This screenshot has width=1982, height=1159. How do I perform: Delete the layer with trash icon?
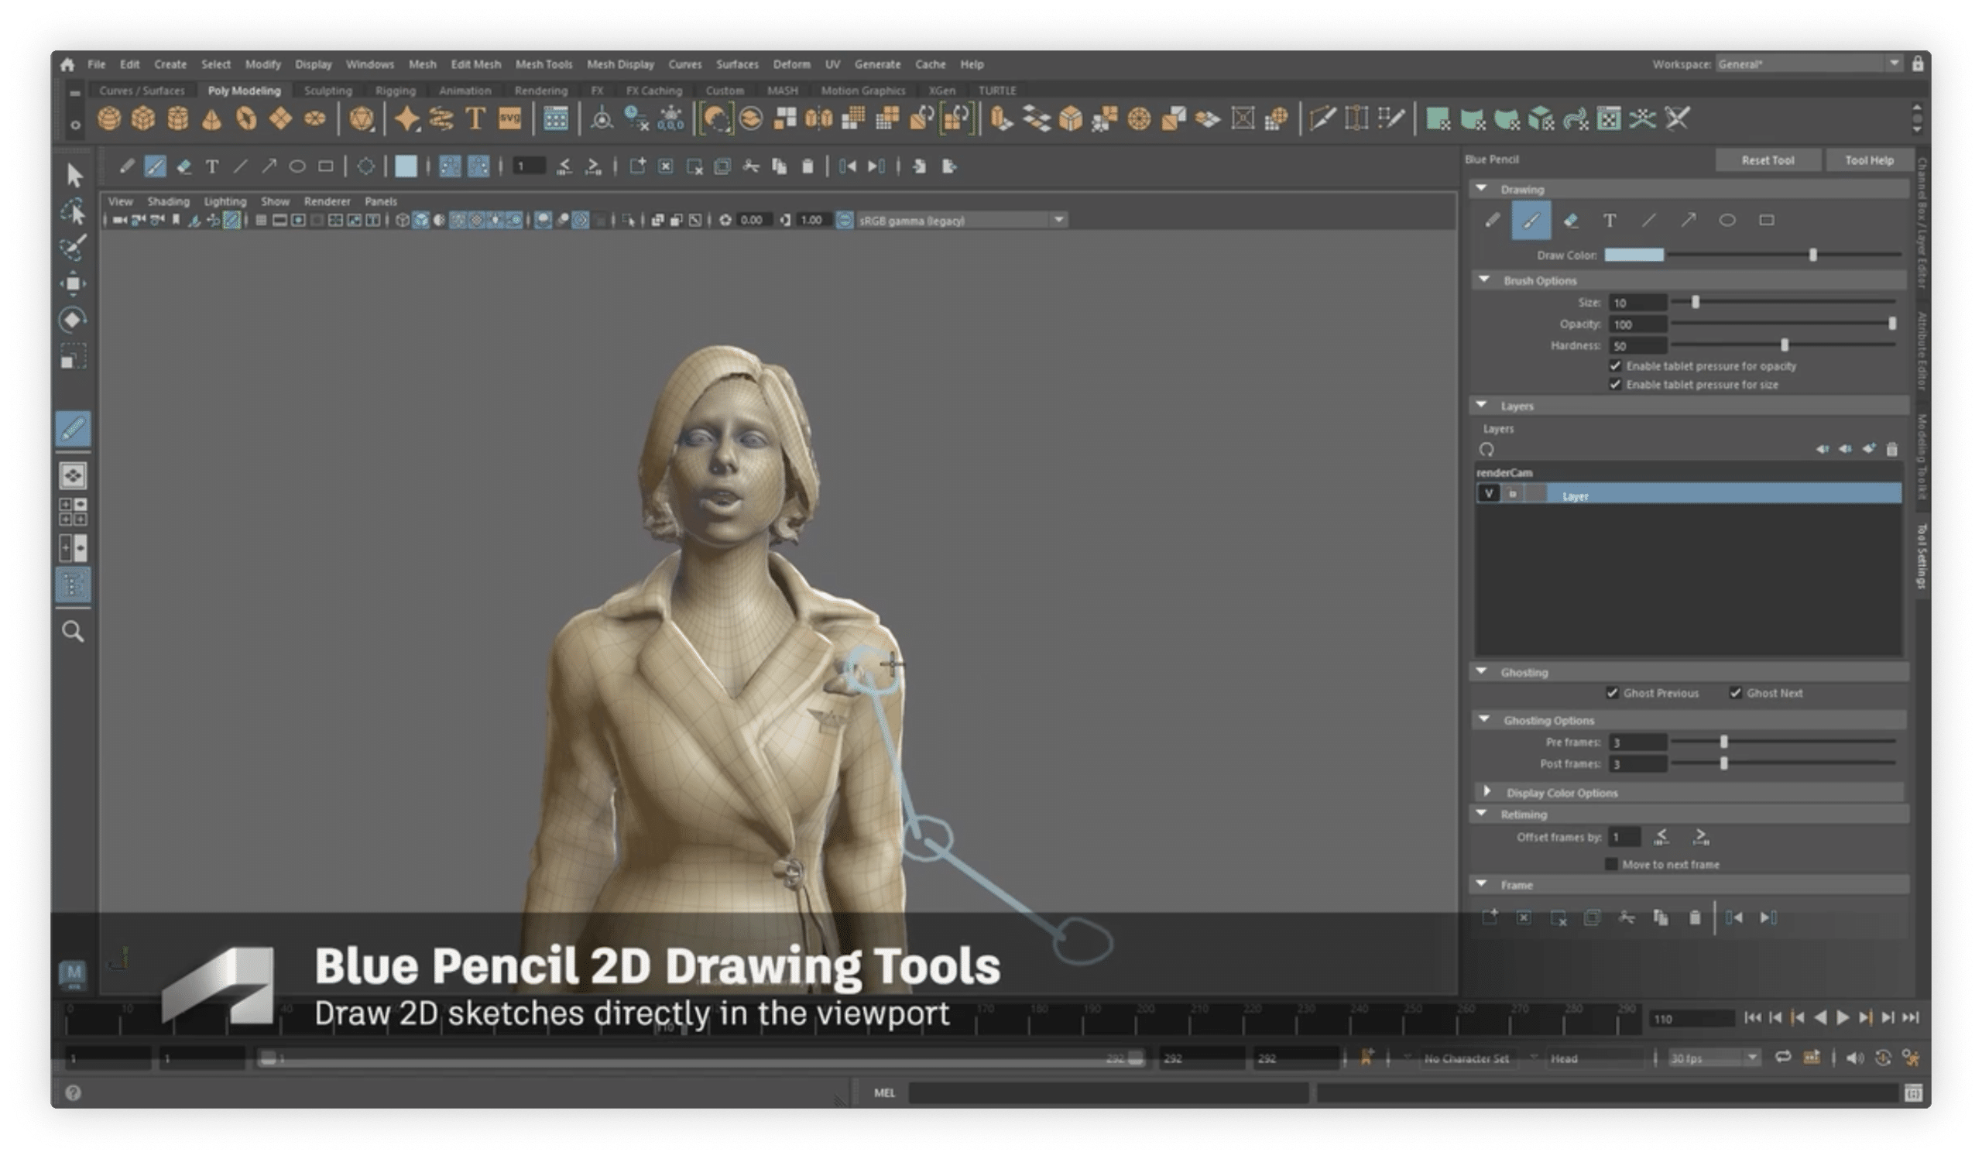(x=1891, y=449)
